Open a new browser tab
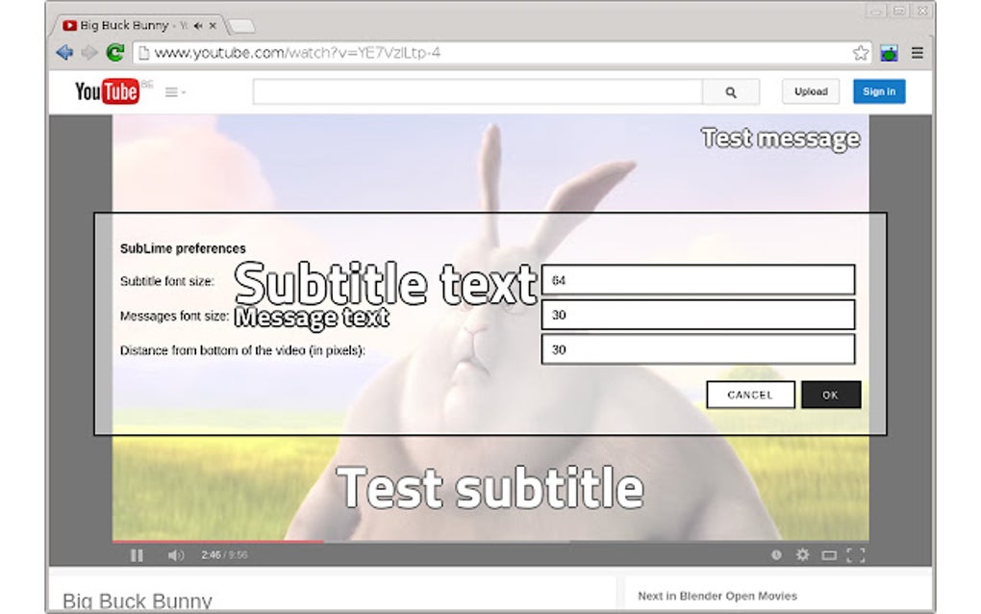Viewport: 981px width, 614px height. click(239, 26)
